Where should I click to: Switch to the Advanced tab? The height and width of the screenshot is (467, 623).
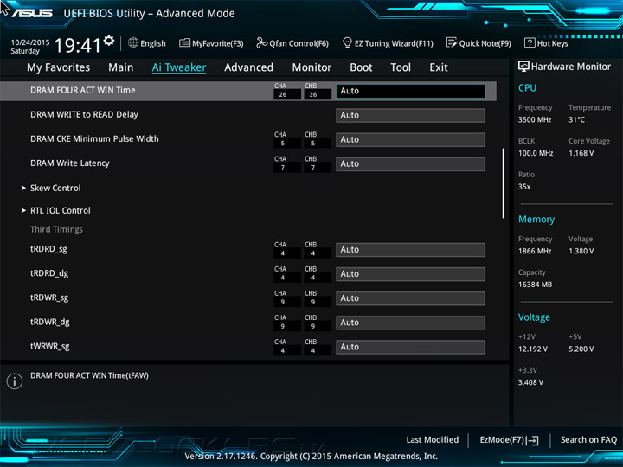click(248, 67)
